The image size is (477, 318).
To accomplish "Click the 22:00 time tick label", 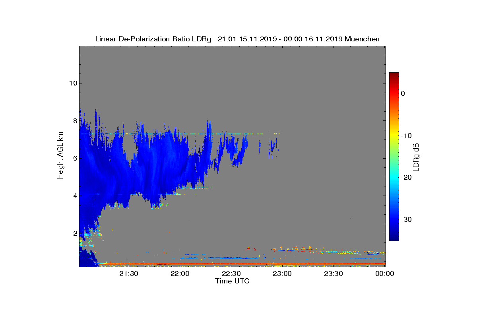I will [x=181, y=273].
